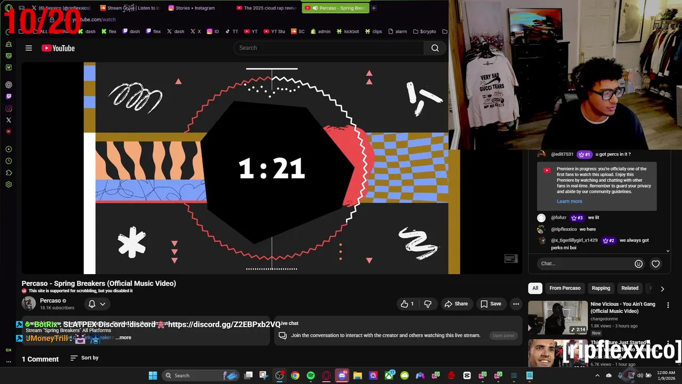Open the chat emoji picker

coord(638,263)
